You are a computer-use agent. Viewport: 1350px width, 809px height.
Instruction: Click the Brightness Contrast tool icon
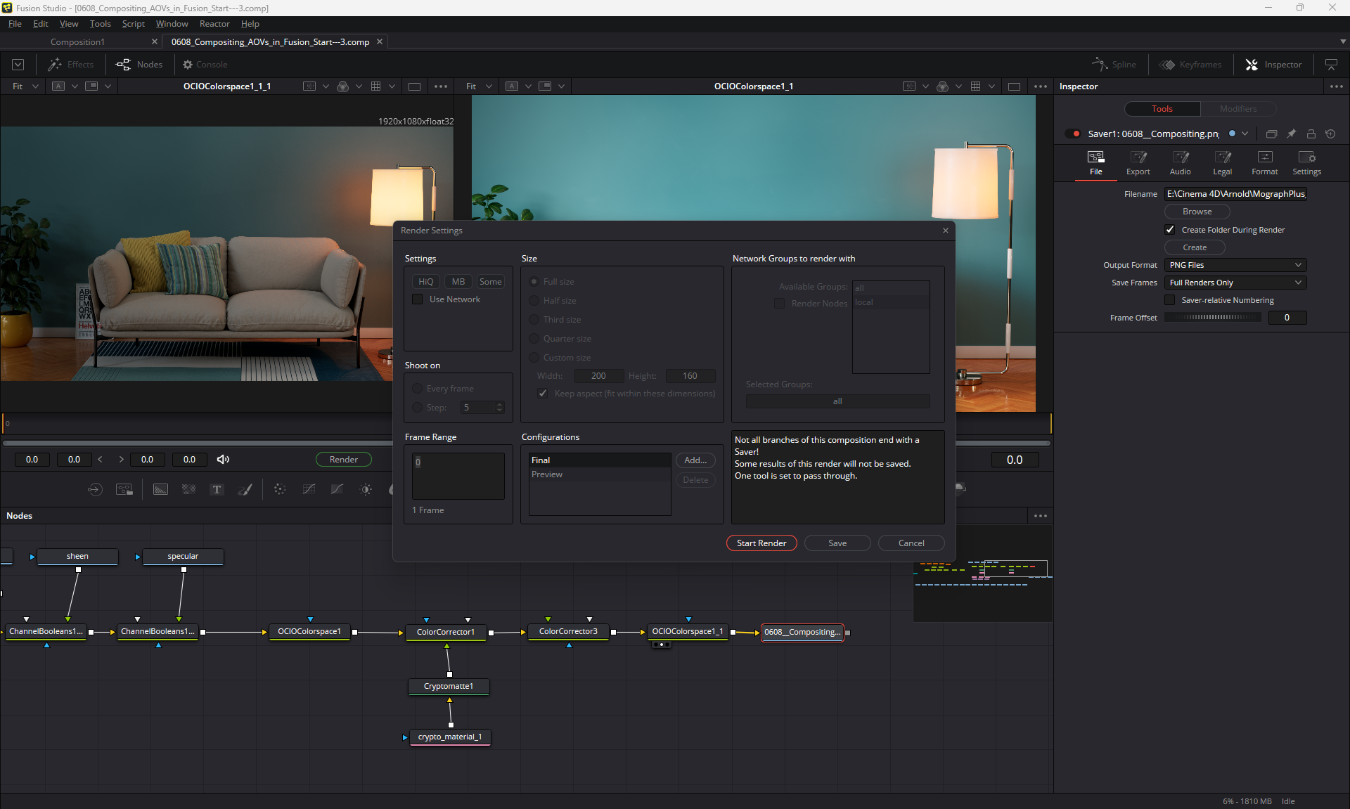click(366, 490)
